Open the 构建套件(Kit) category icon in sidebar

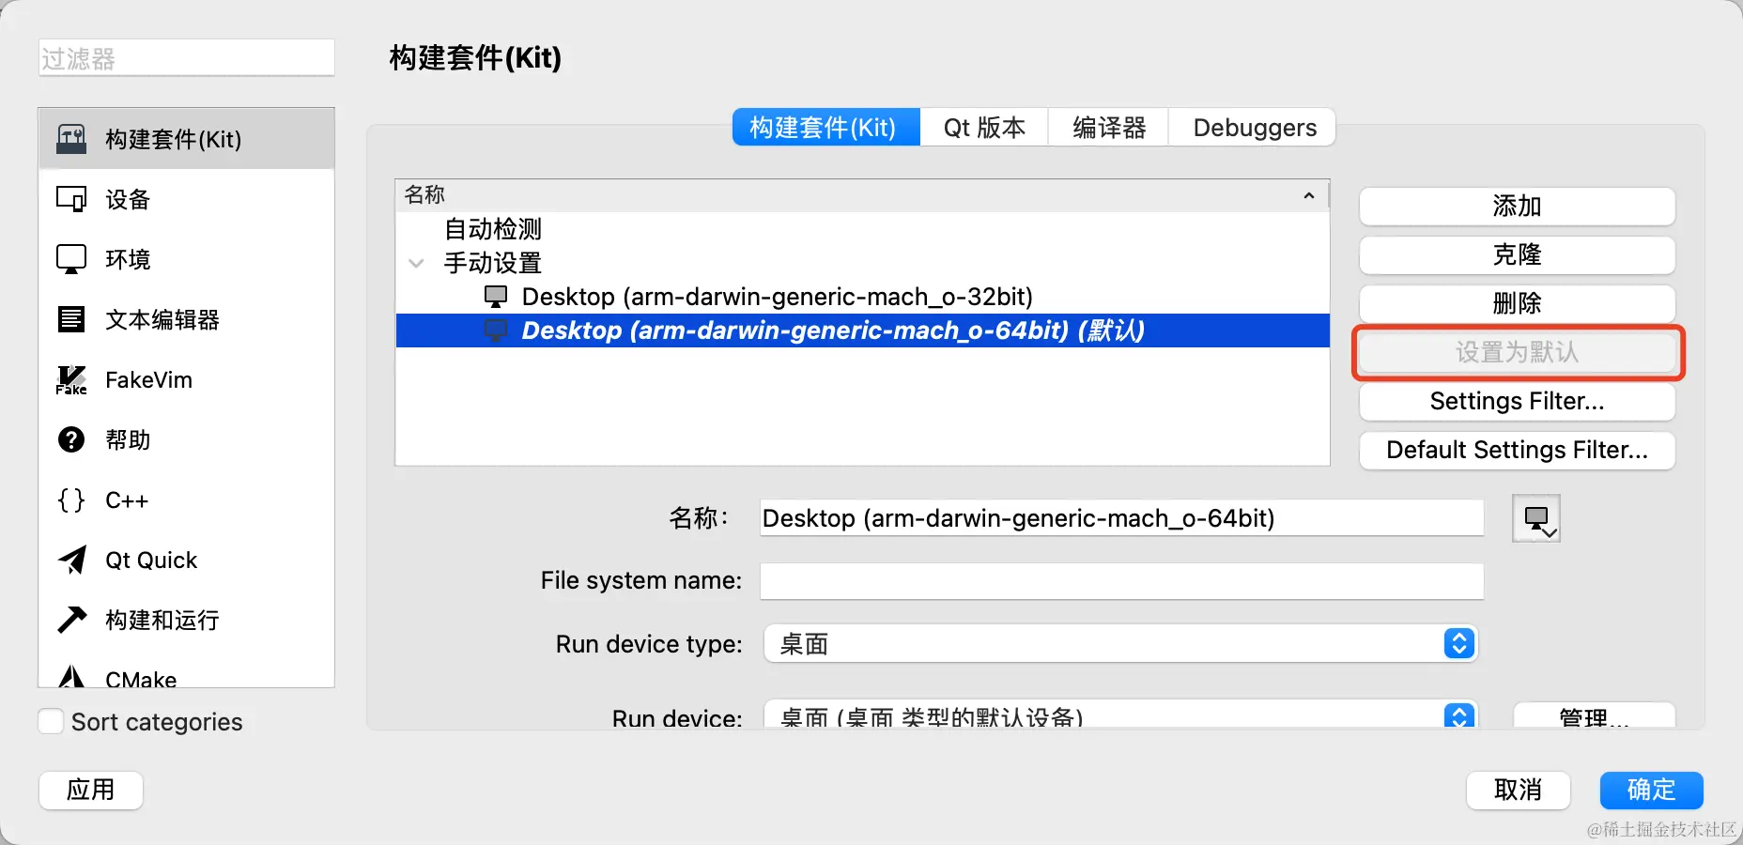71,139
